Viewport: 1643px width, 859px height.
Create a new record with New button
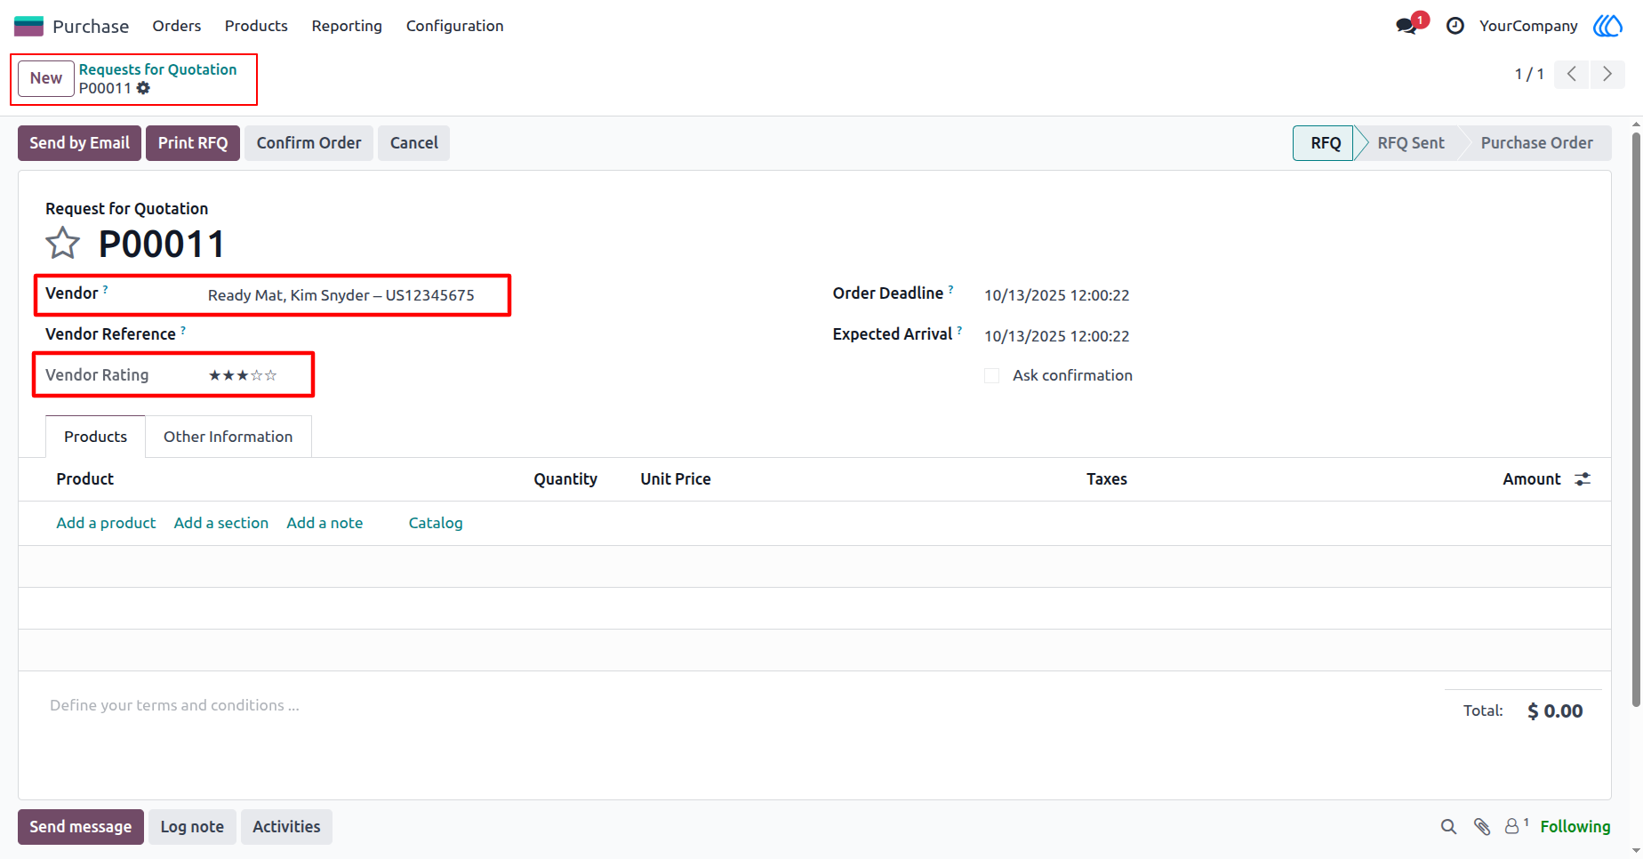tap(46, 78)
